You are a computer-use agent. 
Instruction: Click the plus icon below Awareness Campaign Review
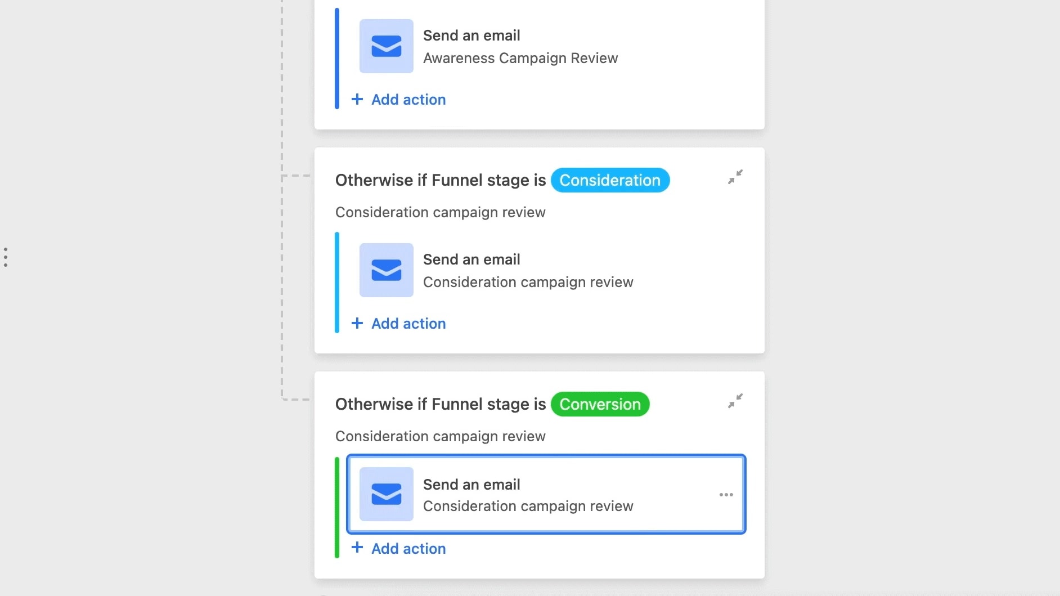357,99
